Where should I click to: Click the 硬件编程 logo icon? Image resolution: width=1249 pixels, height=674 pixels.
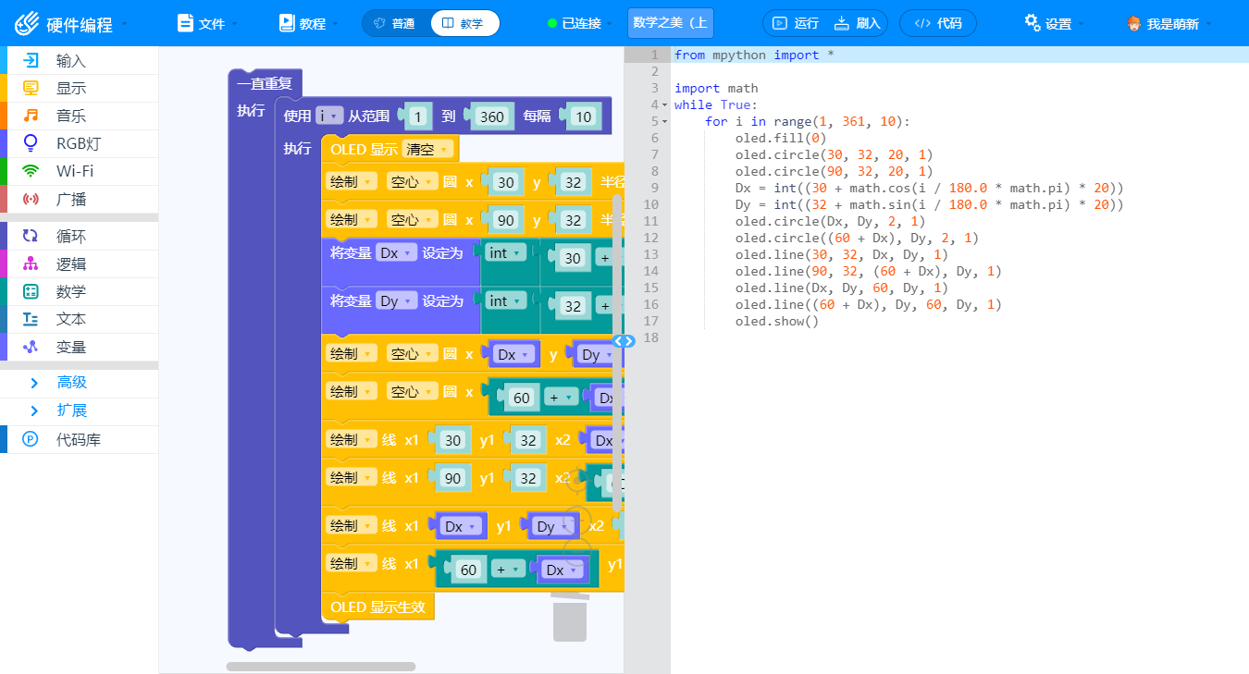pos(27,23)
